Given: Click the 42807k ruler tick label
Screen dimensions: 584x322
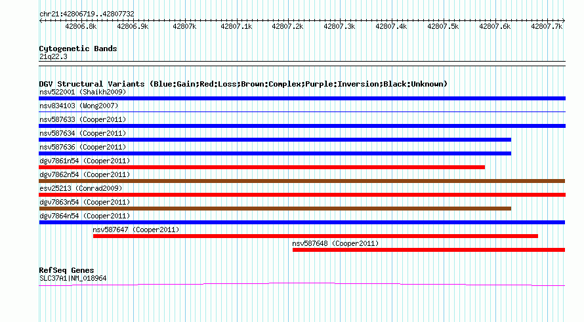Looking at the screenshot, I should click(184, 26).
